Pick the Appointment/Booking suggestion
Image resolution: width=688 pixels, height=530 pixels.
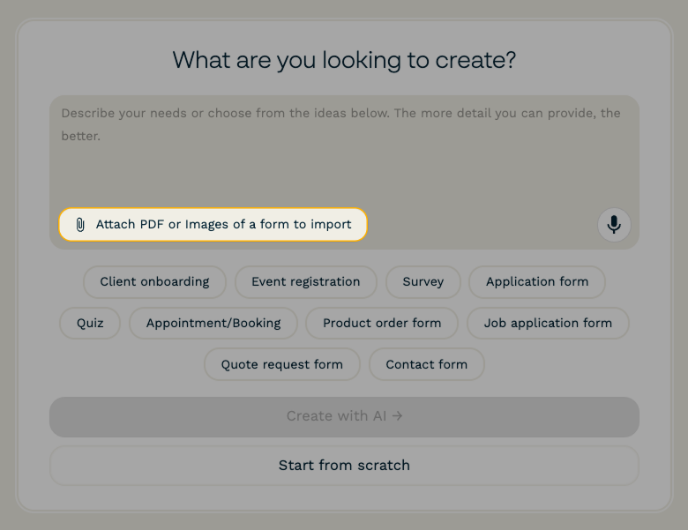(213, 324)
